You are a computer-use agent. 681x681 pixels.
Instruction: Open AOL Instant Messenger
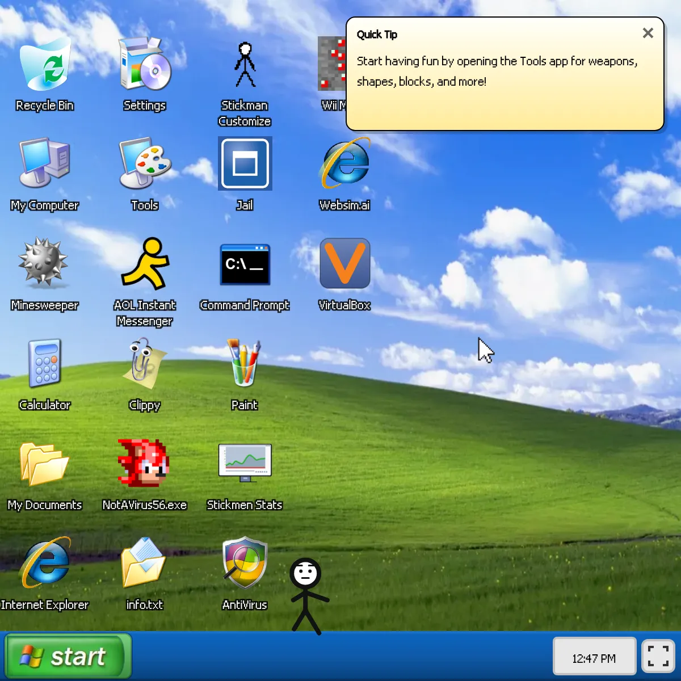pos(145,264)
